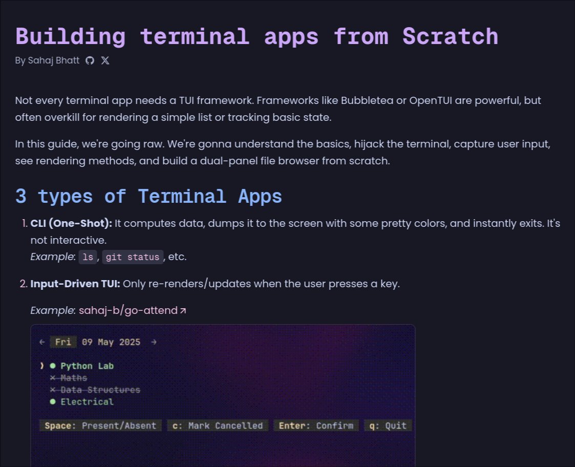Viewport: 575px width, 467px height.
Task: Open the author's GitHub profile icon
Action: (90, 60)
